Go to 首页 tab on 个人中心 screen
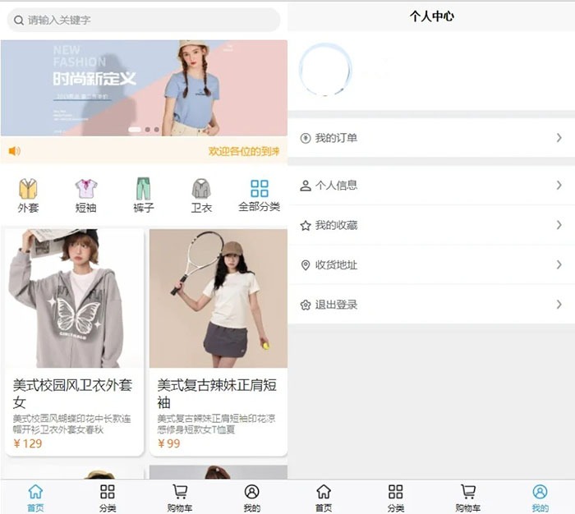Viewport: 575px width, 514px height. click(x=324, y=497)
